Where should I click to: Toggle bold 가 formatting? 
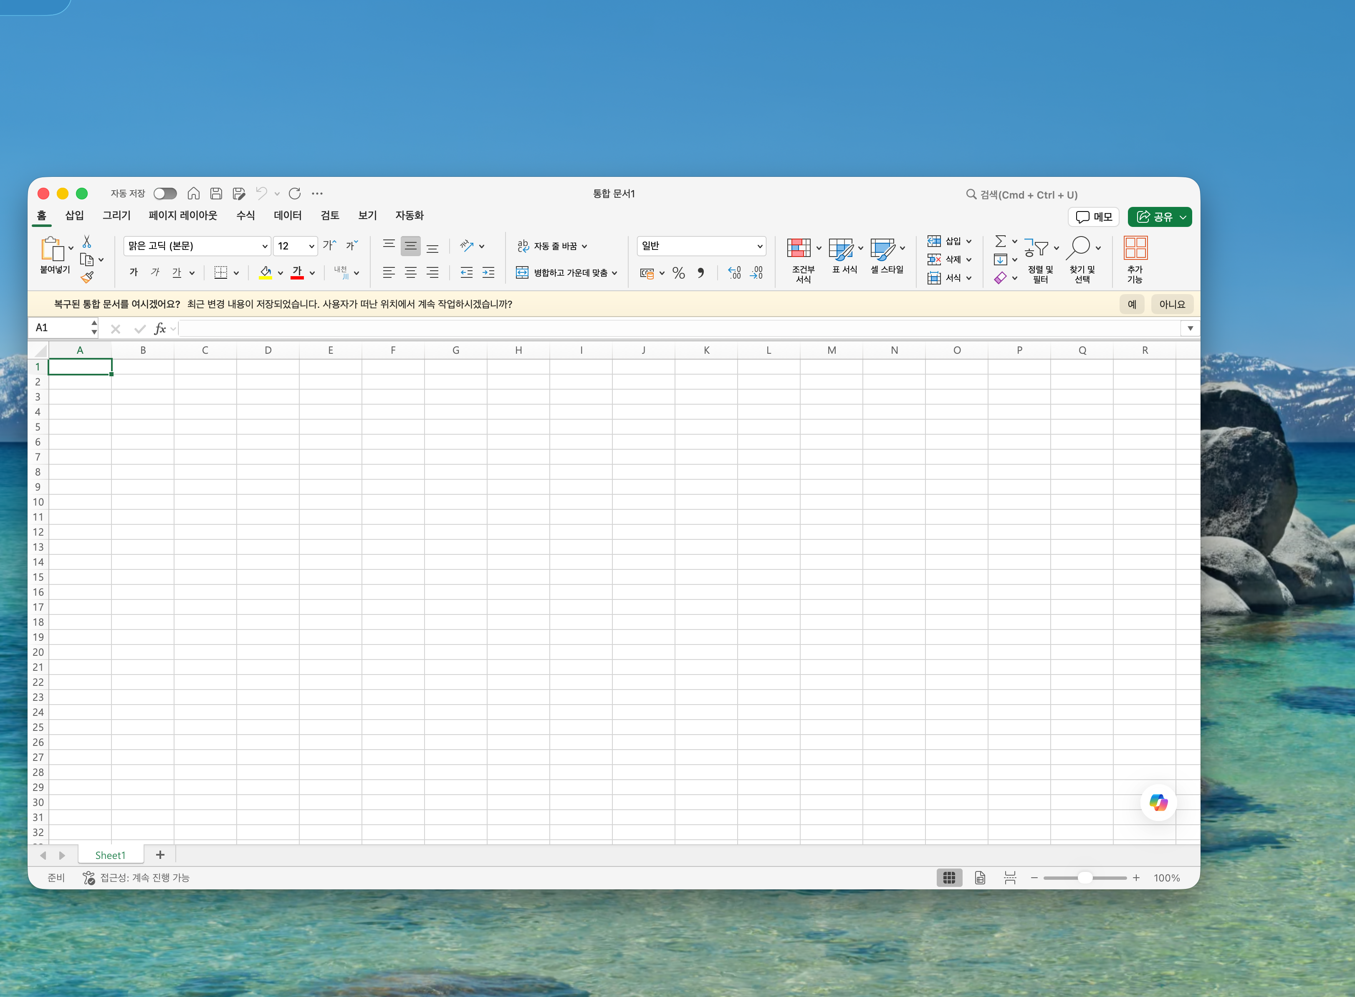click(134, 272)
